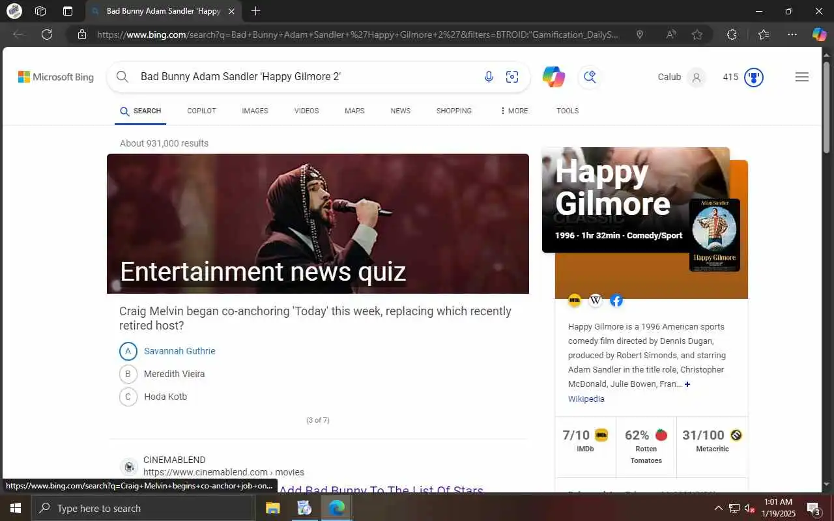Image resolution: width=834 pixels, height=521 pixels.
Task: Open the Windows Start menu
Action: [x=16, y=508]
